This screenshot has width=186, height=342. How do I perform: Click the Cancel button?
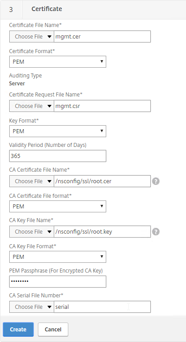pos(53,329)
